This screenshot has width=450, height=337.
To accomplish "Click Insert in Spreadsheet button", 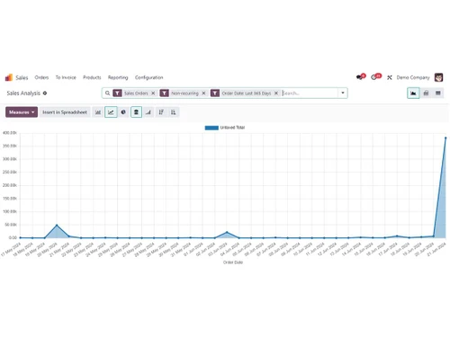I will click(x=65, y=112).
